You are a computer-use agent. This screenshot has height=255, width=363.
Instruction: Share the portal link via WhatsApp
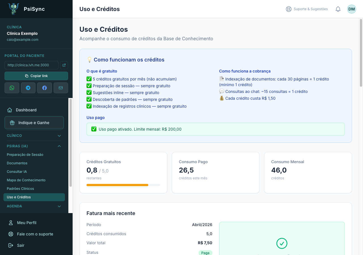(x=12, y=88)
